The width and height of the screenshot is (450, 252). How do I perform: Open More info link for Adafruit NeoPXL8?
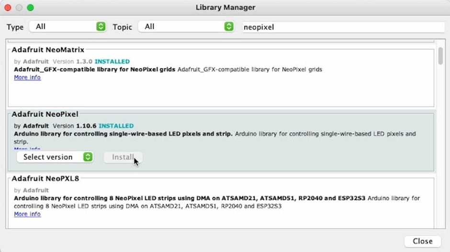[27, 214]
